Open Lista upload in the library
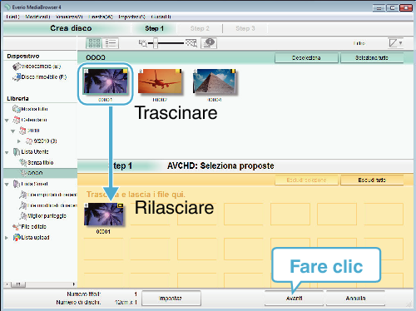 click(x=32, y=237)
